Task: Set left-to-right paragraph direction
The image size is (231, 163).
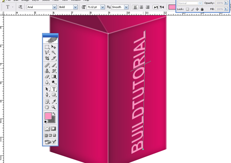Action: [x=156, y=7]
